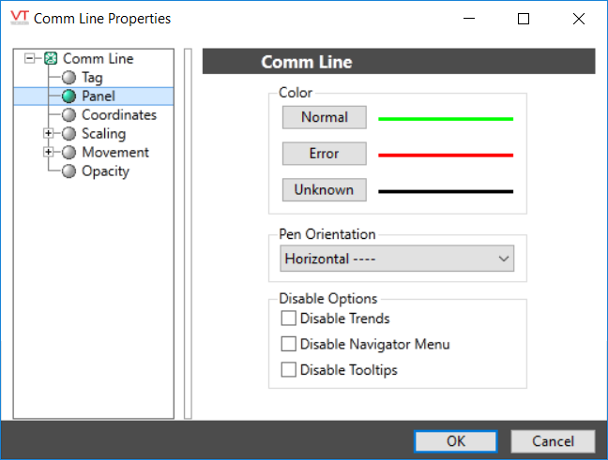Viewport: 608px width, 460px height.
Task: Click the green ball icon beside Panel
Action: point(69,96)
